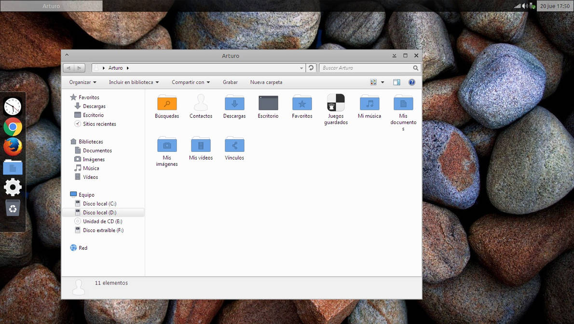Click the Nueva carpeta button

[266, 82]
